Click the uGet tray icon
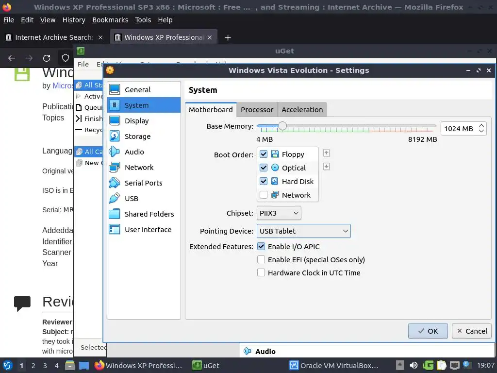The height and width of the screenshot is (373, 497). click(428, 365)
